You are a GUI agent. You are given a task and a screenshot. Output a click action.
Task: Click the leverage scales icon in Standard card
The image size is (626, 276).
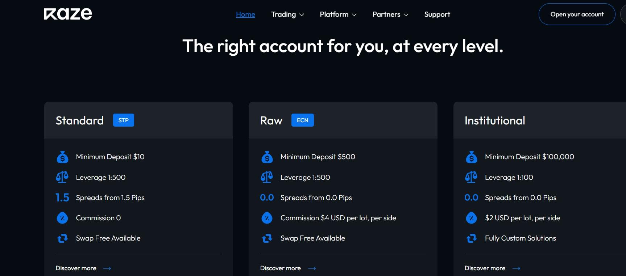point(62,177)
